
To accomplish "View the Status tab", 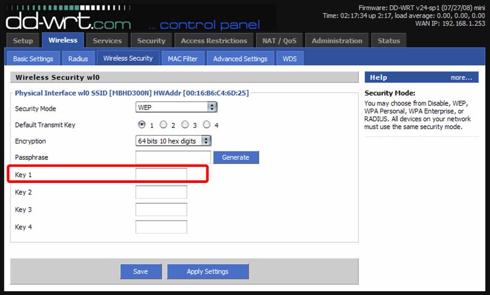I will (x=388, y=41).
